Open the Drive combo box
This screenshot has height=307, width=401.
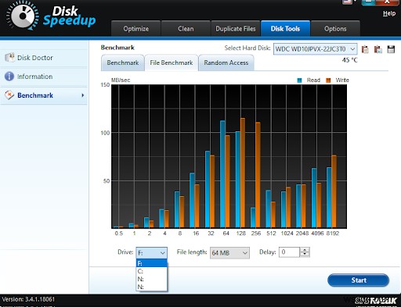(x=151, y=252)
